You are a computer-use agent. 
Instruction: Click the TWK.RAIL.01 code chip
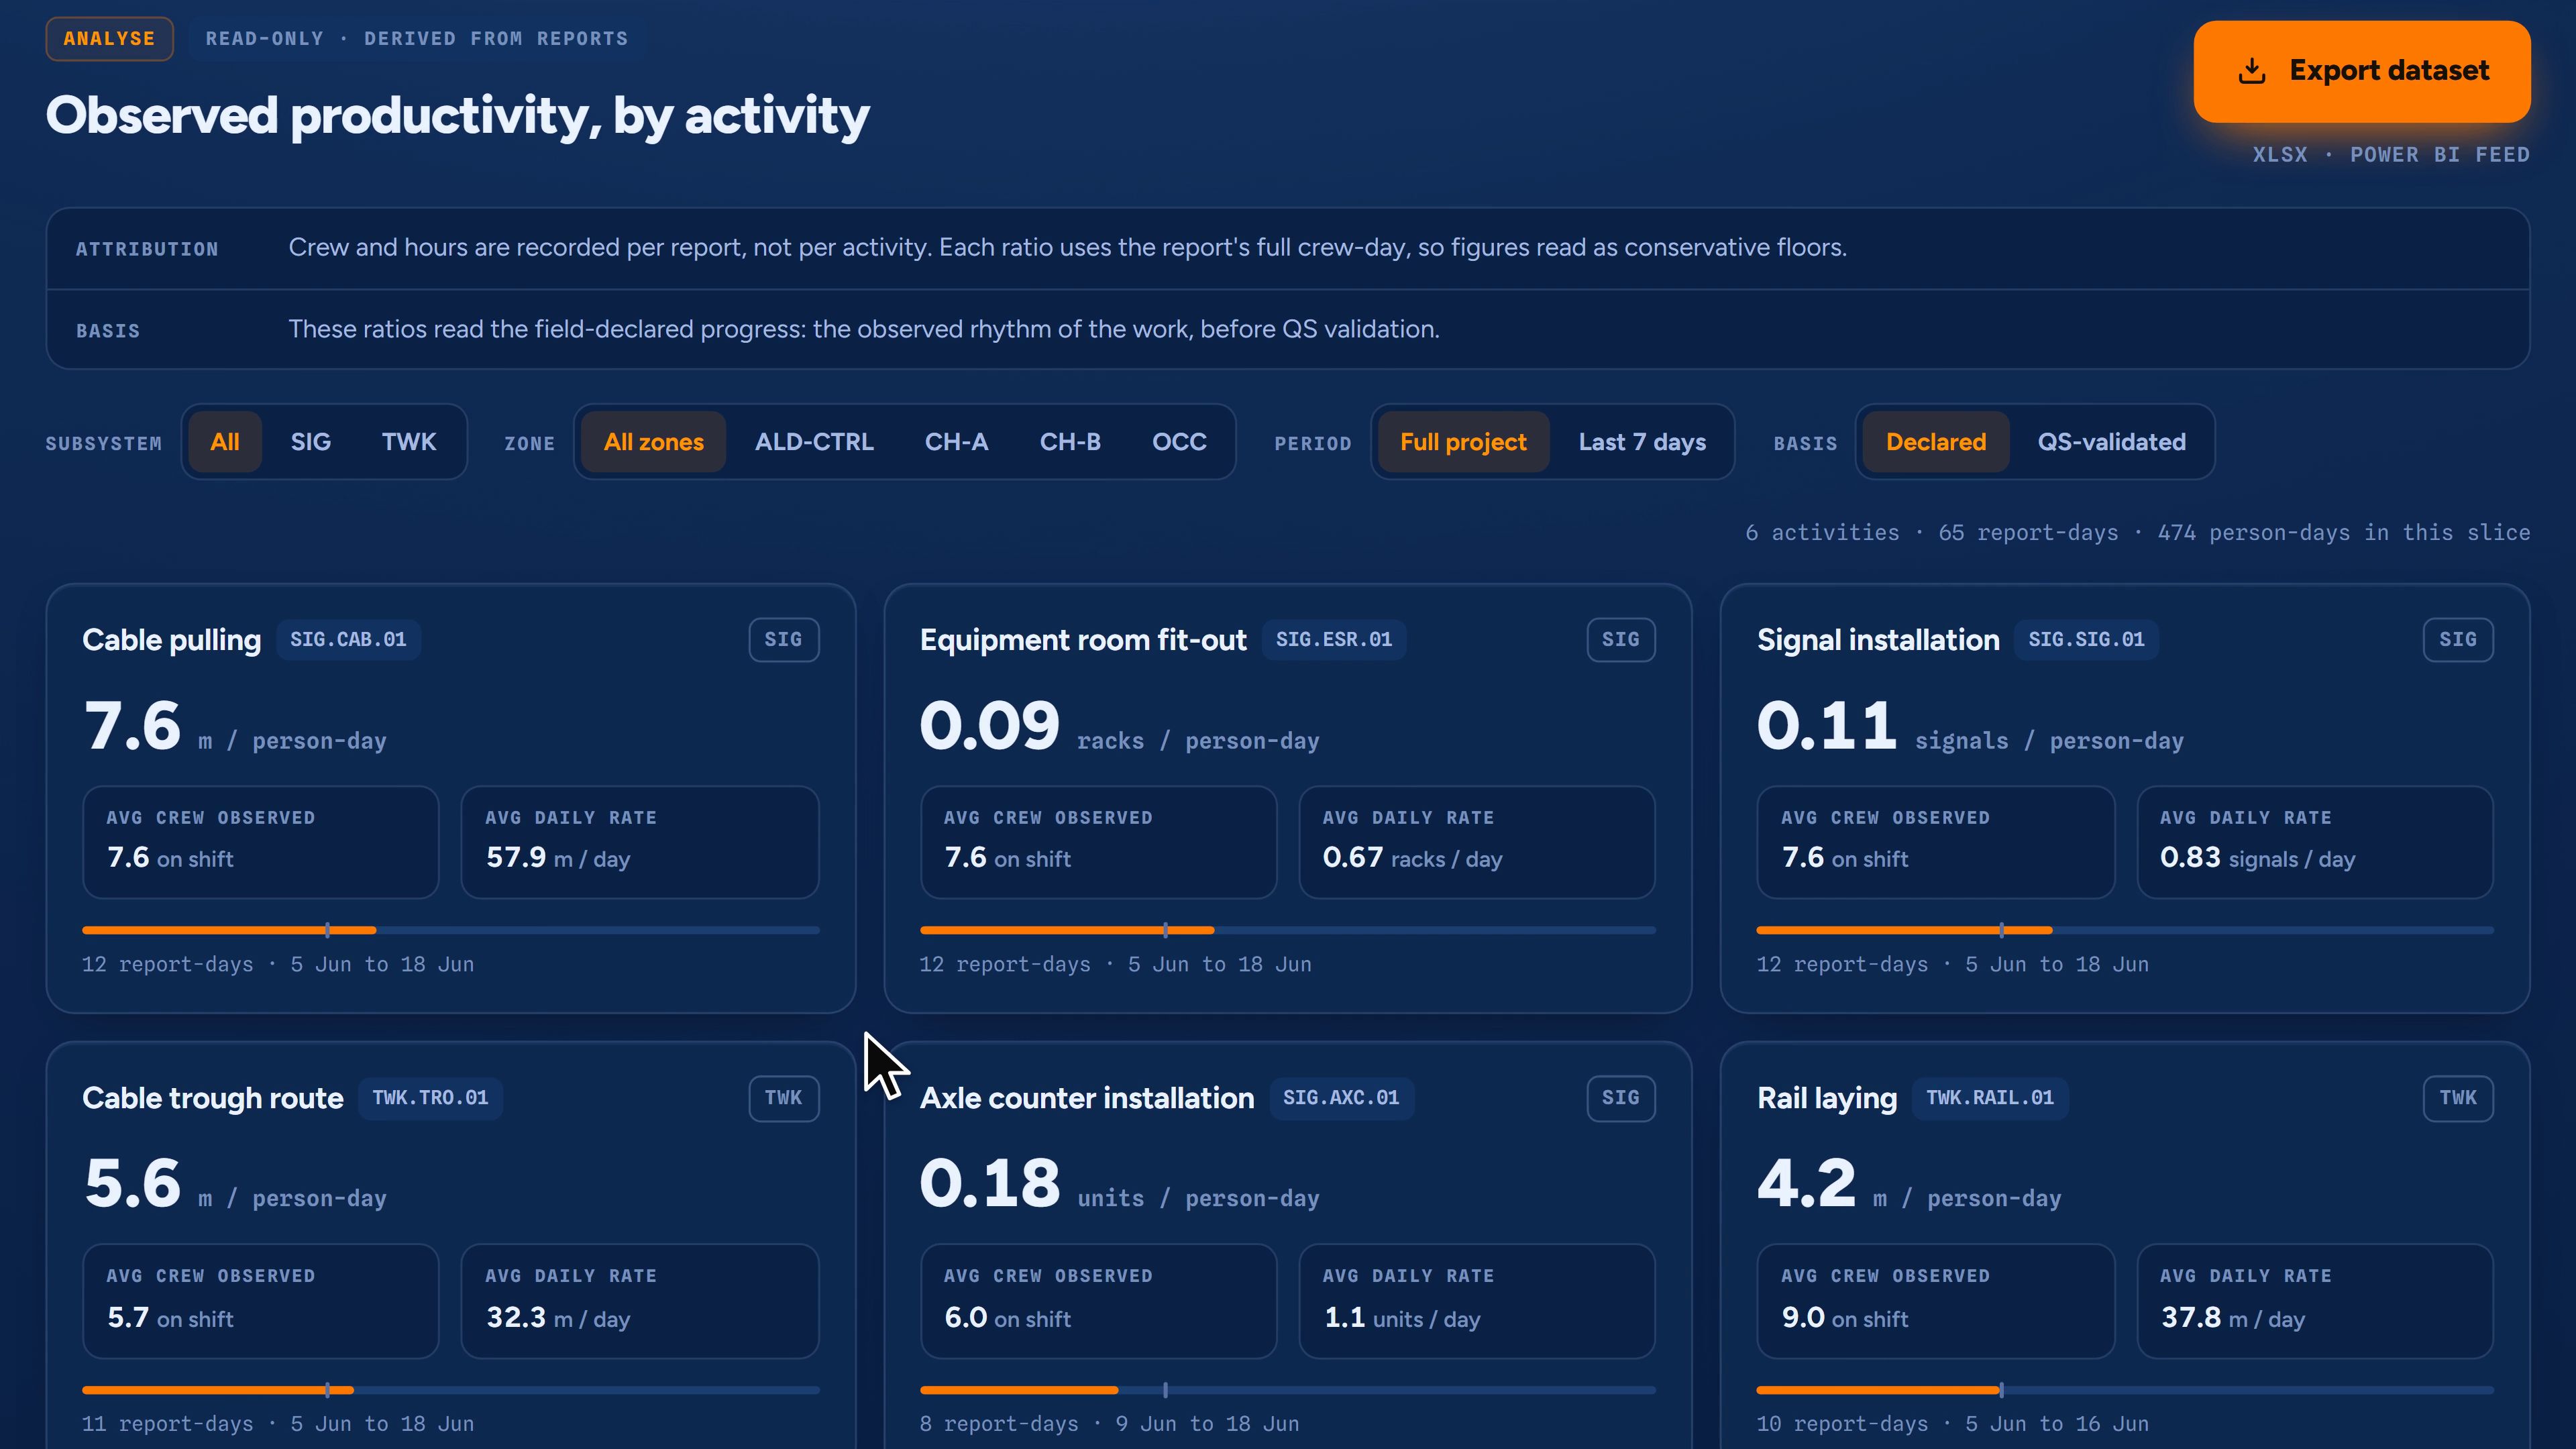[1990, 1098]
